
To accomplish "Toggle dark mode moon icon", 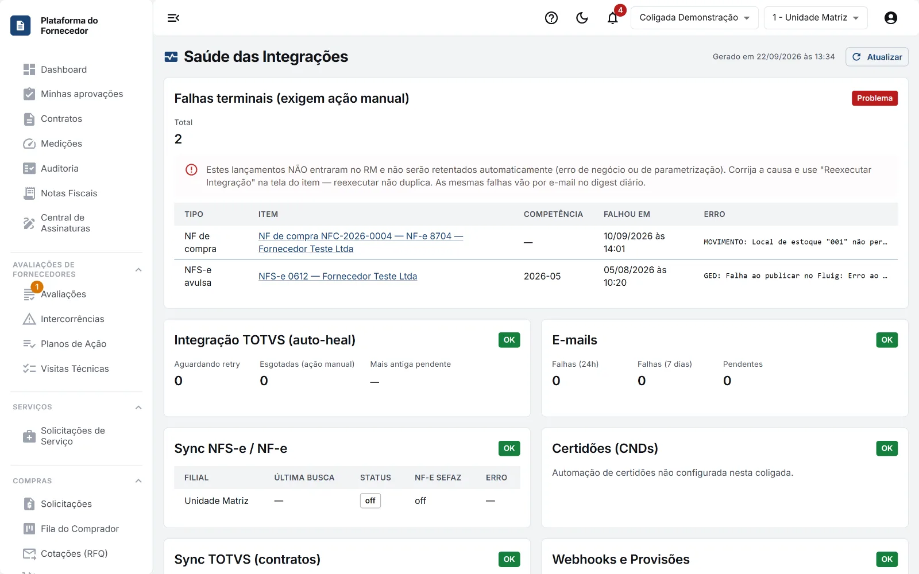I will (582, 18).
